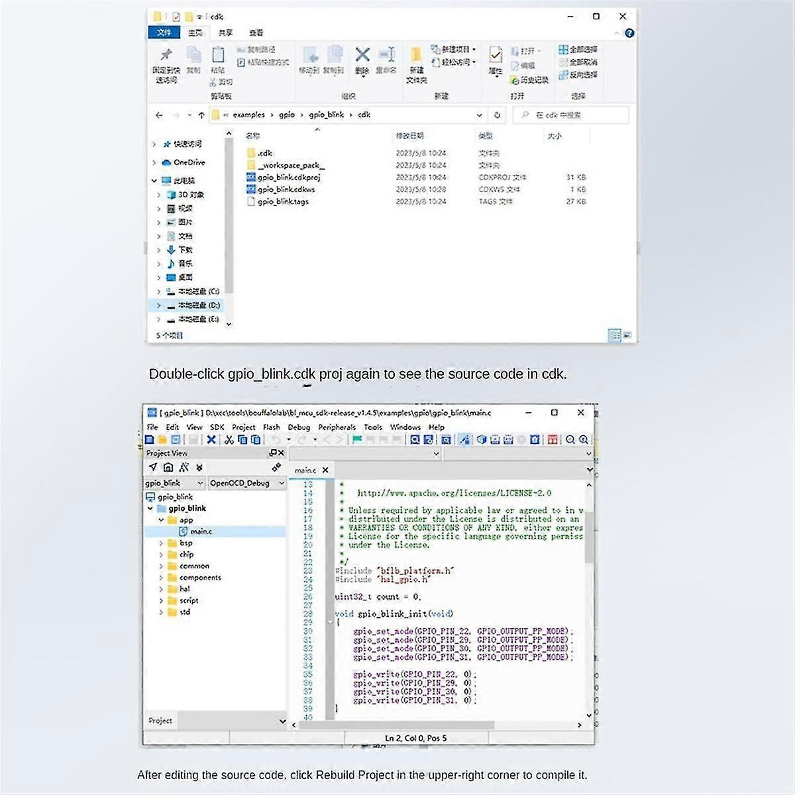Open the Flash menu in CDK
Image resolution: width=795 pixels, height=795 pixels.
click(x=272, y=427)
